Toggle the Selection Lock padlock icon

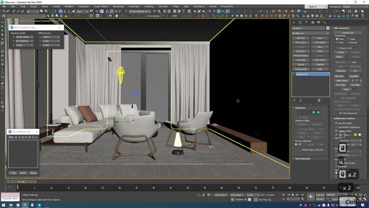click(x=204, y=195)
